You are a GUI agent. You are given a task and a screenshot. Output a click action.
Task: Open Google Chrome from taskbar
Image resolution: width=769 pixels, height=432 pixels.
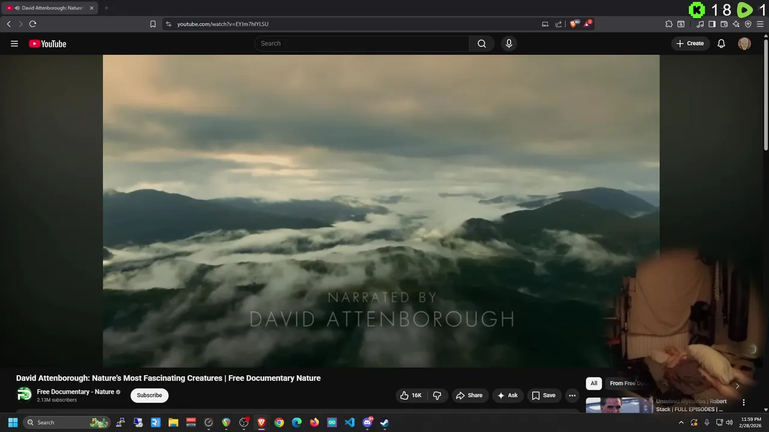279,422
